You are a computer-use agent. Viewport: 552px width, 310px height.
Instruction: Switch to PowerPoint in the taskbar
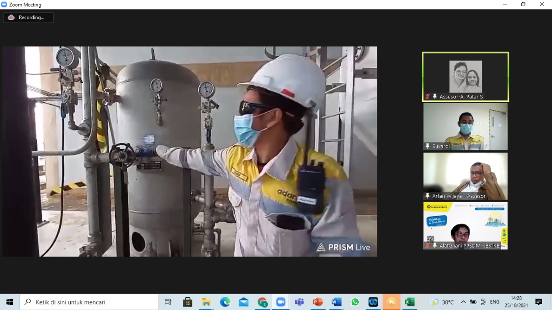[318, 302]
